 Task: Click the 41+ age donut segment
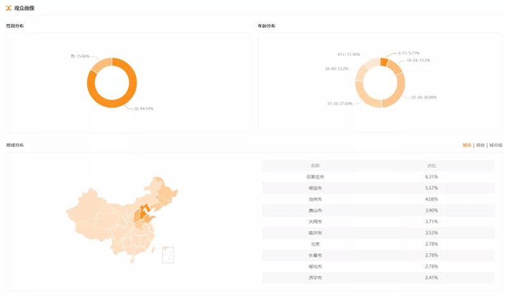pyautogui.click(x=370, y=63)
